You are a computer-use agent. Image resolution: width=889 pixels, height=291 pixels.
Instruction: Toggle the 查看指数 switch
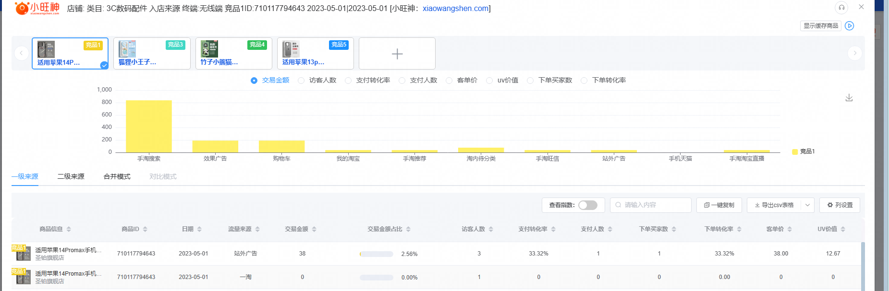[587, 205]
